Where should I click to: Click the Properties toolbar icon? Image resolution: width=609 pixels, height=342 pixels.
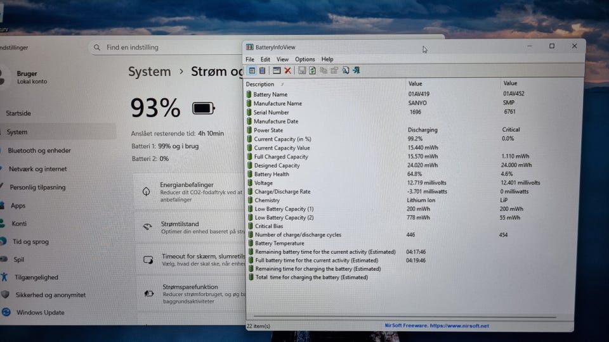click(x=334, y=70)
